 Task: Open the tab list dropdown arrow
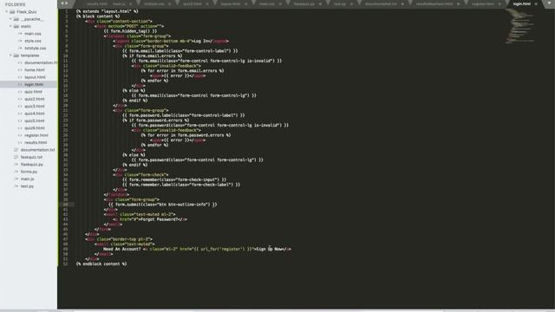coord(549,3)
